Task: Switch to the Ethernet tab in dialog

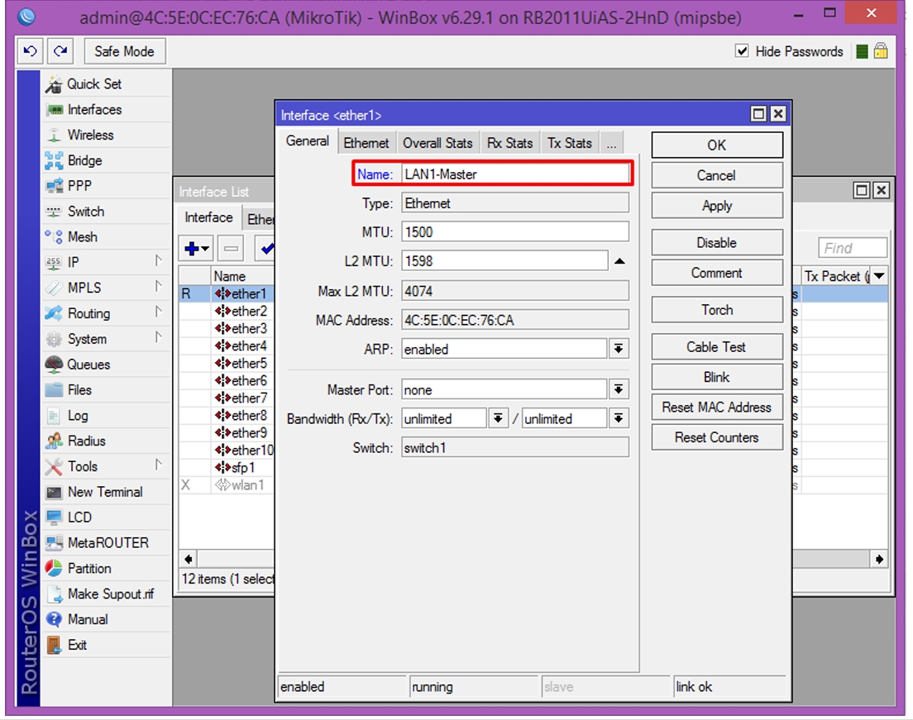Action: tap(366, 143)
